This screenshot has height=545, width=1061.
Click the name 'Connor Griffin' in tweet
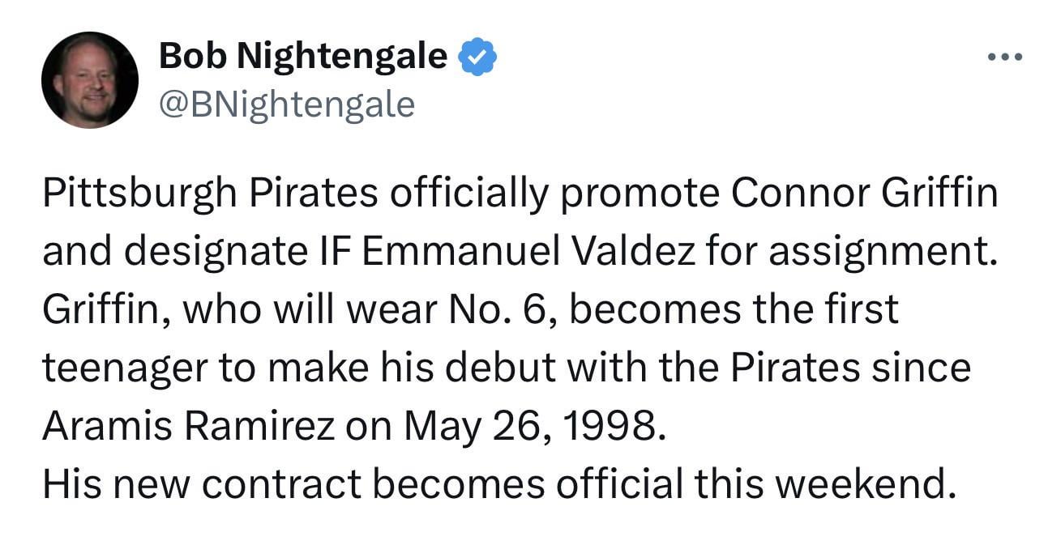click(864, 194)
